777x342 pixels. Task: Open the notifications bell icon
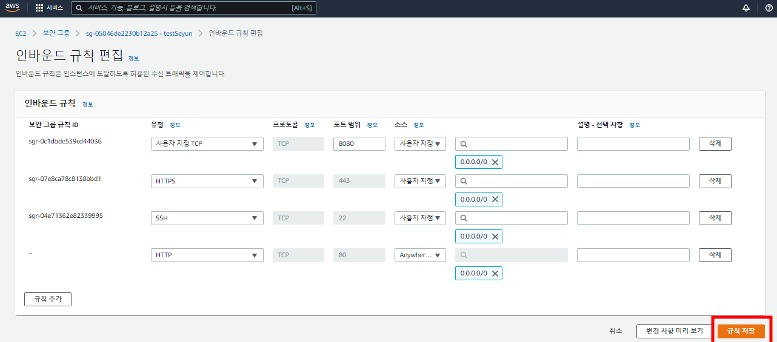click(746, 8)
